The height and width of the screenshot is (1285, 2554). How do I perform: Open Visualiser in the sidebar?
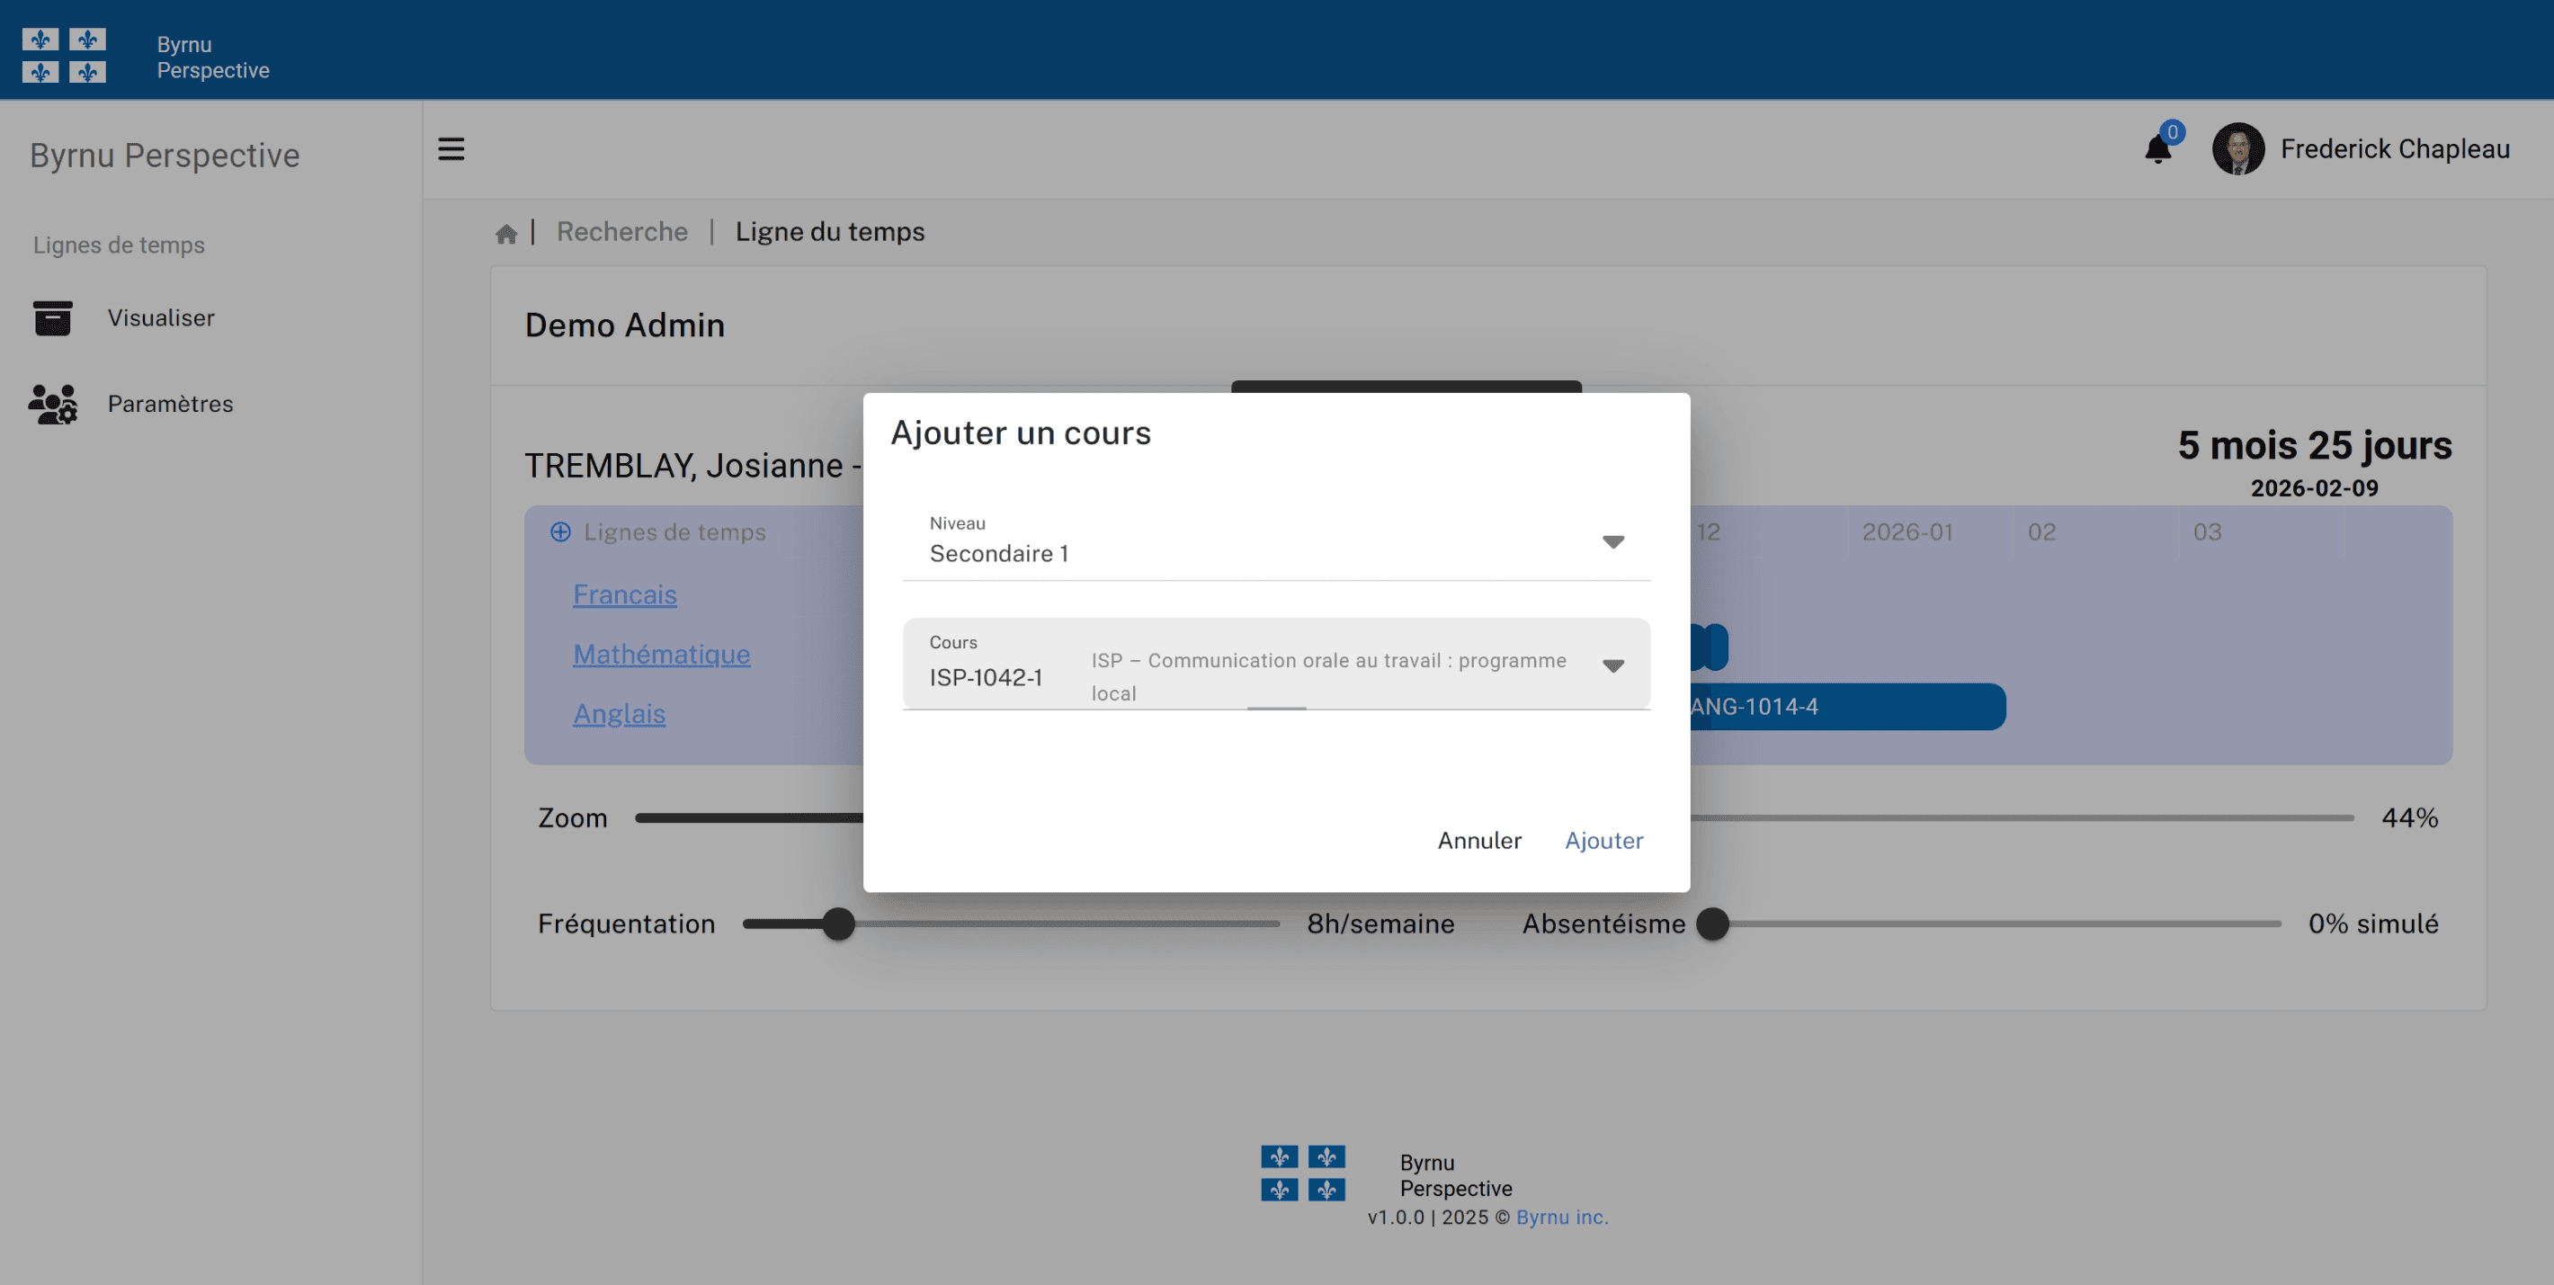[161, 318]
